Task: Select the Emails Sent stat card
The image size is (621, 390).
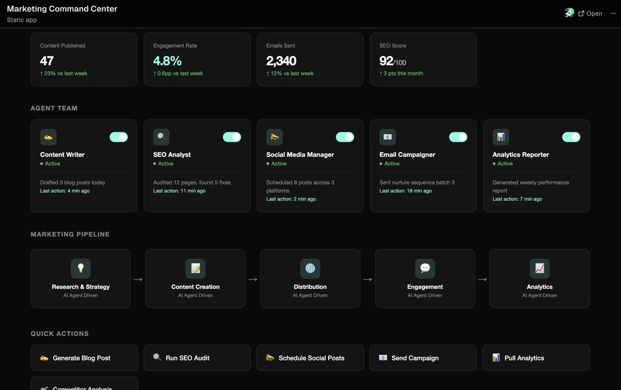Action: (310, 60)
